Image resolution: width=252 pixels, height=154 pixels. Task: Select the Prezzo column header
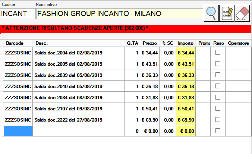coord(150,43)
